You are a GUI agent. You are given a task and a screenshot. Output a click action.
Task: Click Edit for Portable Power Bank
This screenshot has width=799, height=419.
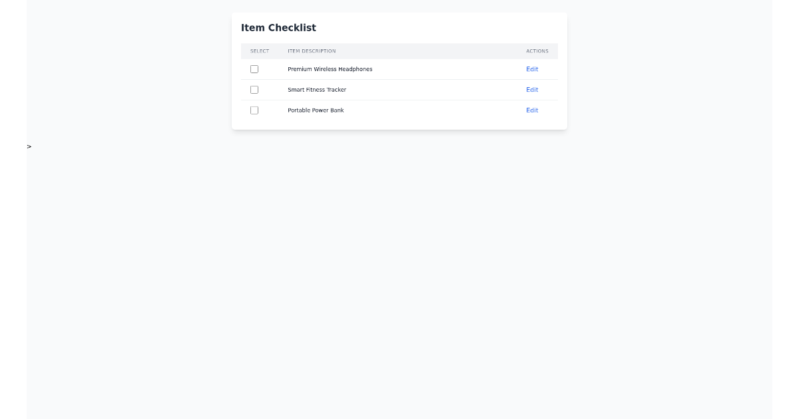pyautogui.click(x=531, y=110)
